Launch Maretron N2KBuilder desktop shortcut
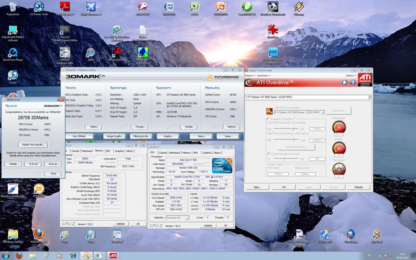Image resolution: width=416 pixels, height=260 pixels. tap(13, 191)
